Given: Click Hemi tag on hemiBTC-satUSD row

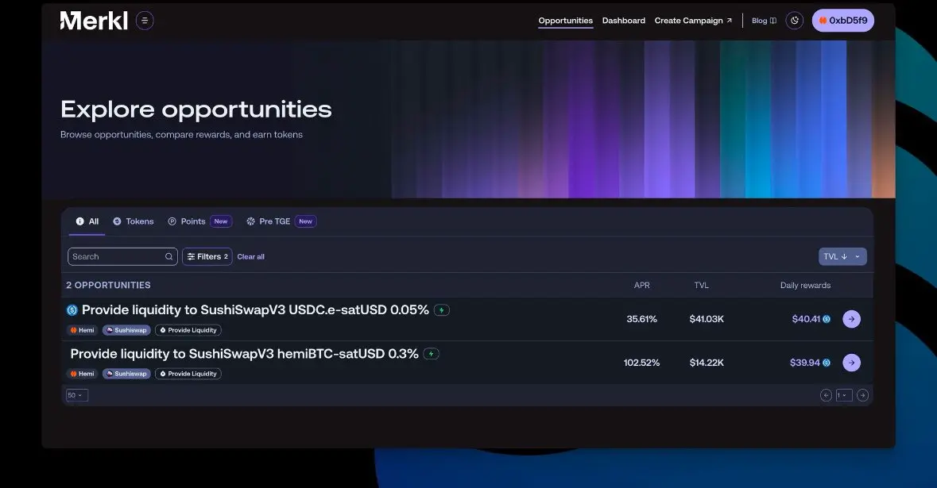Looking at the screenshot, I should tap(82, 374).
